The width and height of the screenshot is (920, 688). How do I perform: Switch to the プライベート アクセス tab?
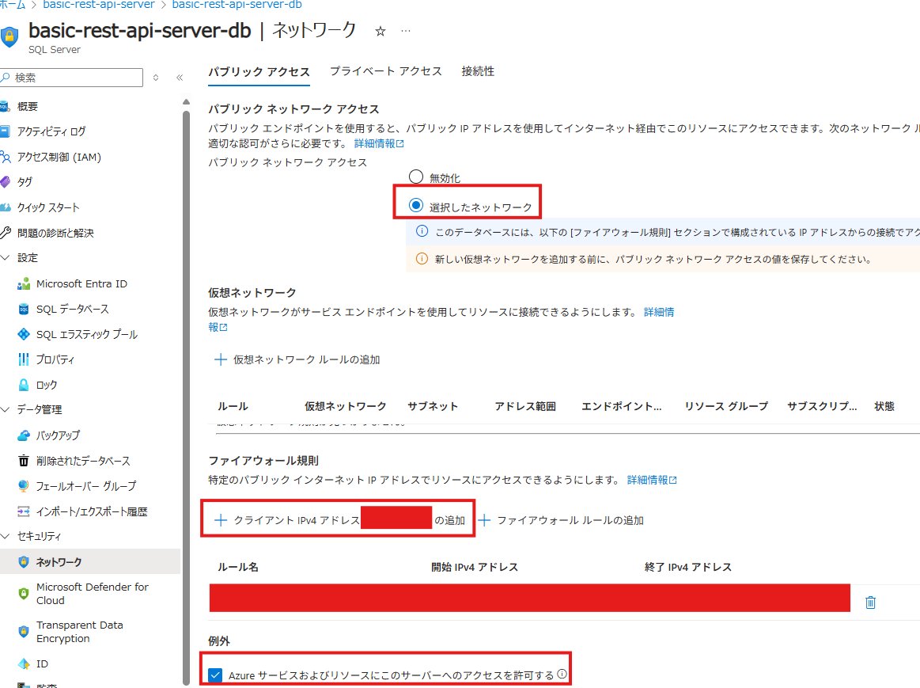(x=385, y=71)
